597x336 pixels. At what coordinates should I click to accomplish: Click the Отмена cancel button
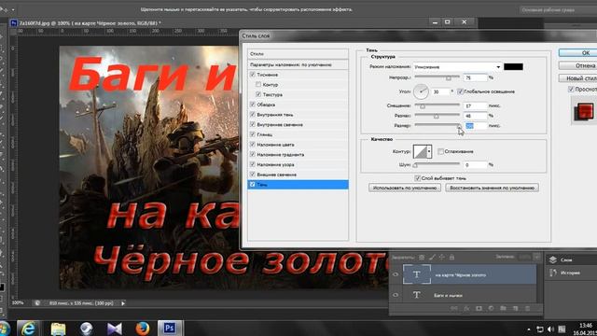[x=578, y=65]
